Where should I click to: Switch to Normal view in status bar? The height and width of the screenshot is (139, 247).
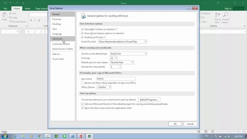[x=199, y=131]
